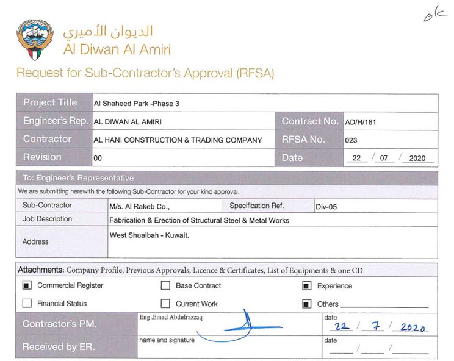Toggle the Others checkbox
This screenshot has width=454, height=361.
click(306, 304)
